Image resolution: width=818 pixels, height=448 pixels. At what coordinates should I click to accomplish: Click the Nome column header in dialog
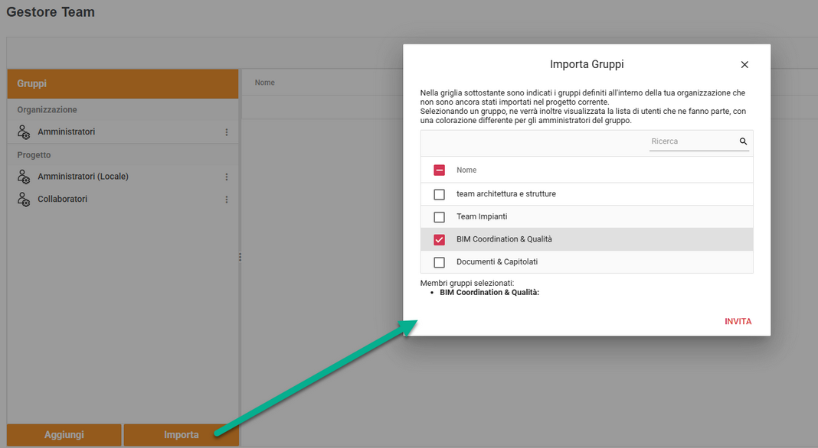(466, 170)
